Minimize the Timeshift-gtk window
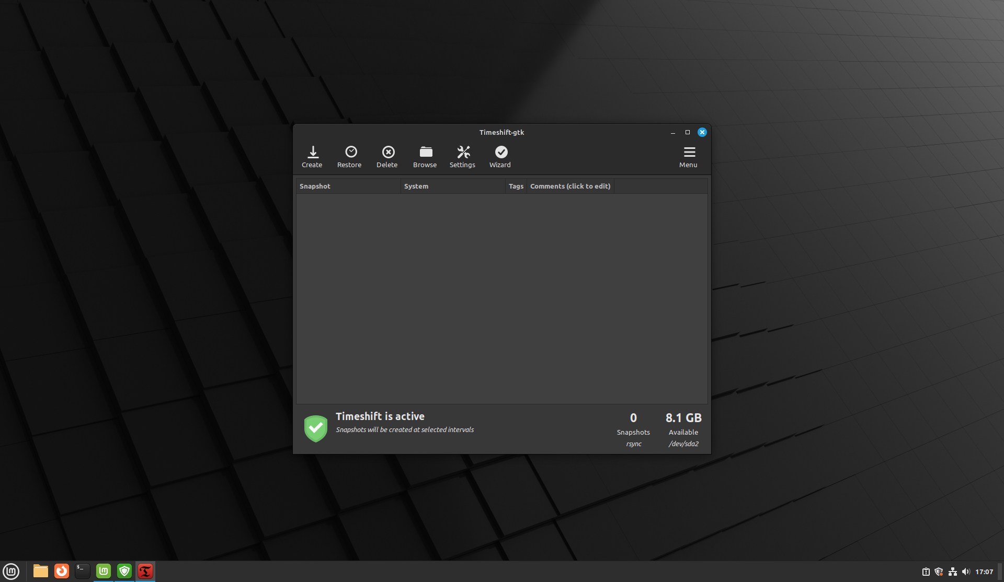This screenshot has height=582, width=1004. pos(673,133)
